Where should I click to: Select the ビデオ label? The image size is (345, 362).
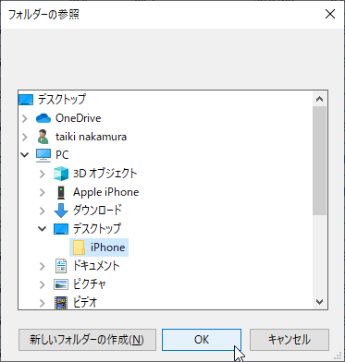[85, 303]
